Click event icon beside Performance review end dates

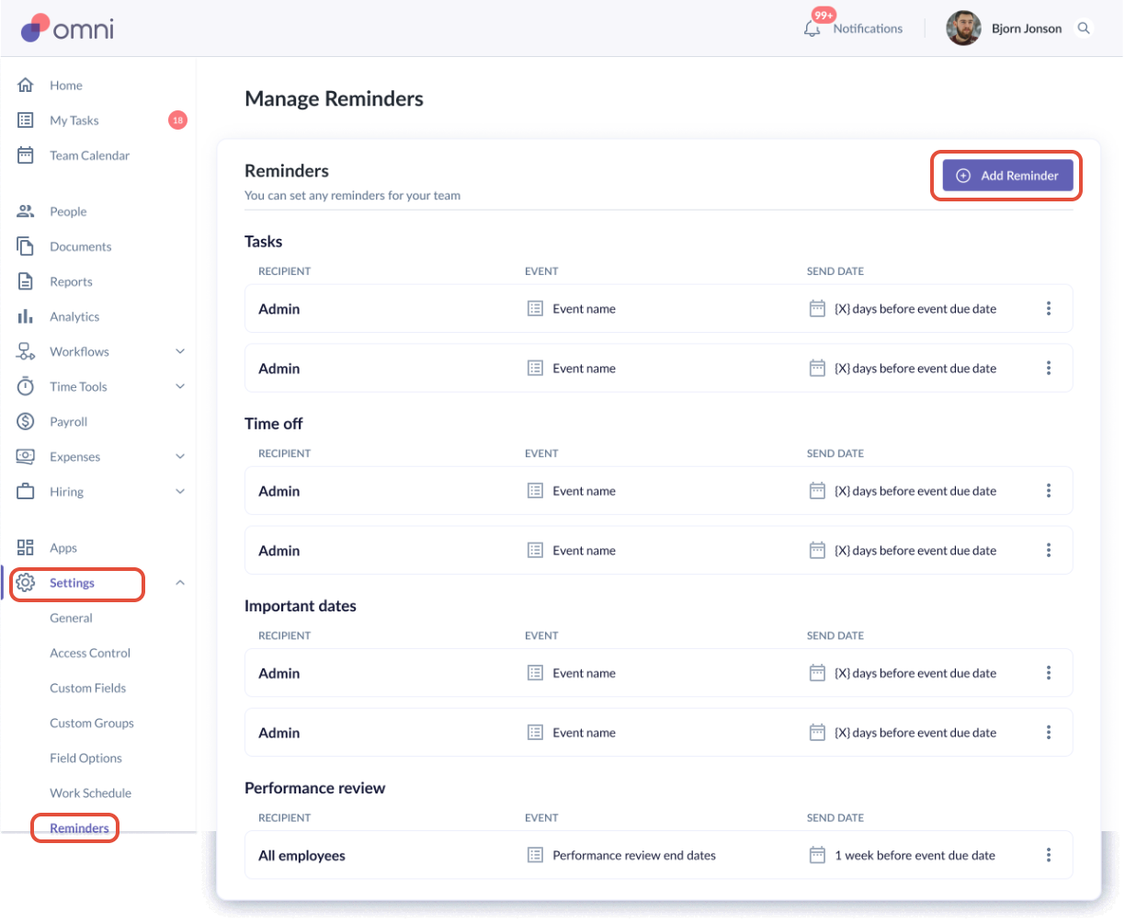click(535, 855)
